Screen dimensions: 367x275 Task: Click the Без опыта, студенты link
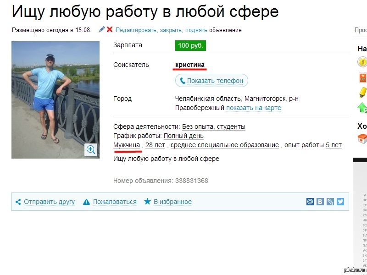pos(214,126)
